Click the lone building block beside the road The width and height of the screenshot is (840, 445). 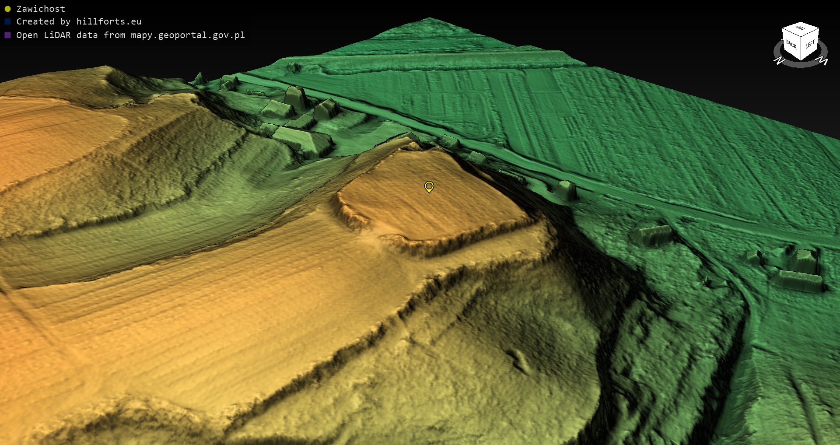coord(566,190)
